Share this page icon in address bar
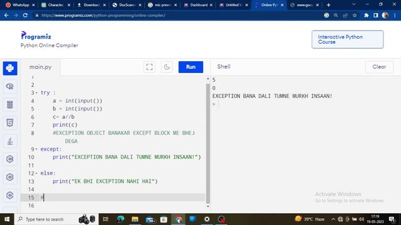401x225 pixels. (x=345, y=15)
